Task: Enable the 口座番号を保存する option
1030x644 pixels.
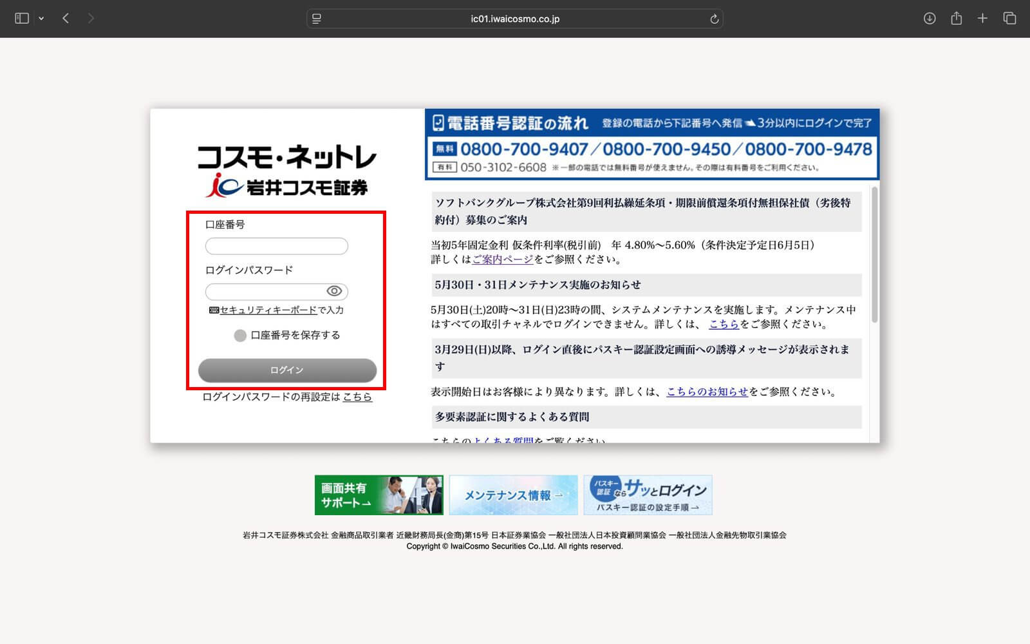Action: (240, 336)
